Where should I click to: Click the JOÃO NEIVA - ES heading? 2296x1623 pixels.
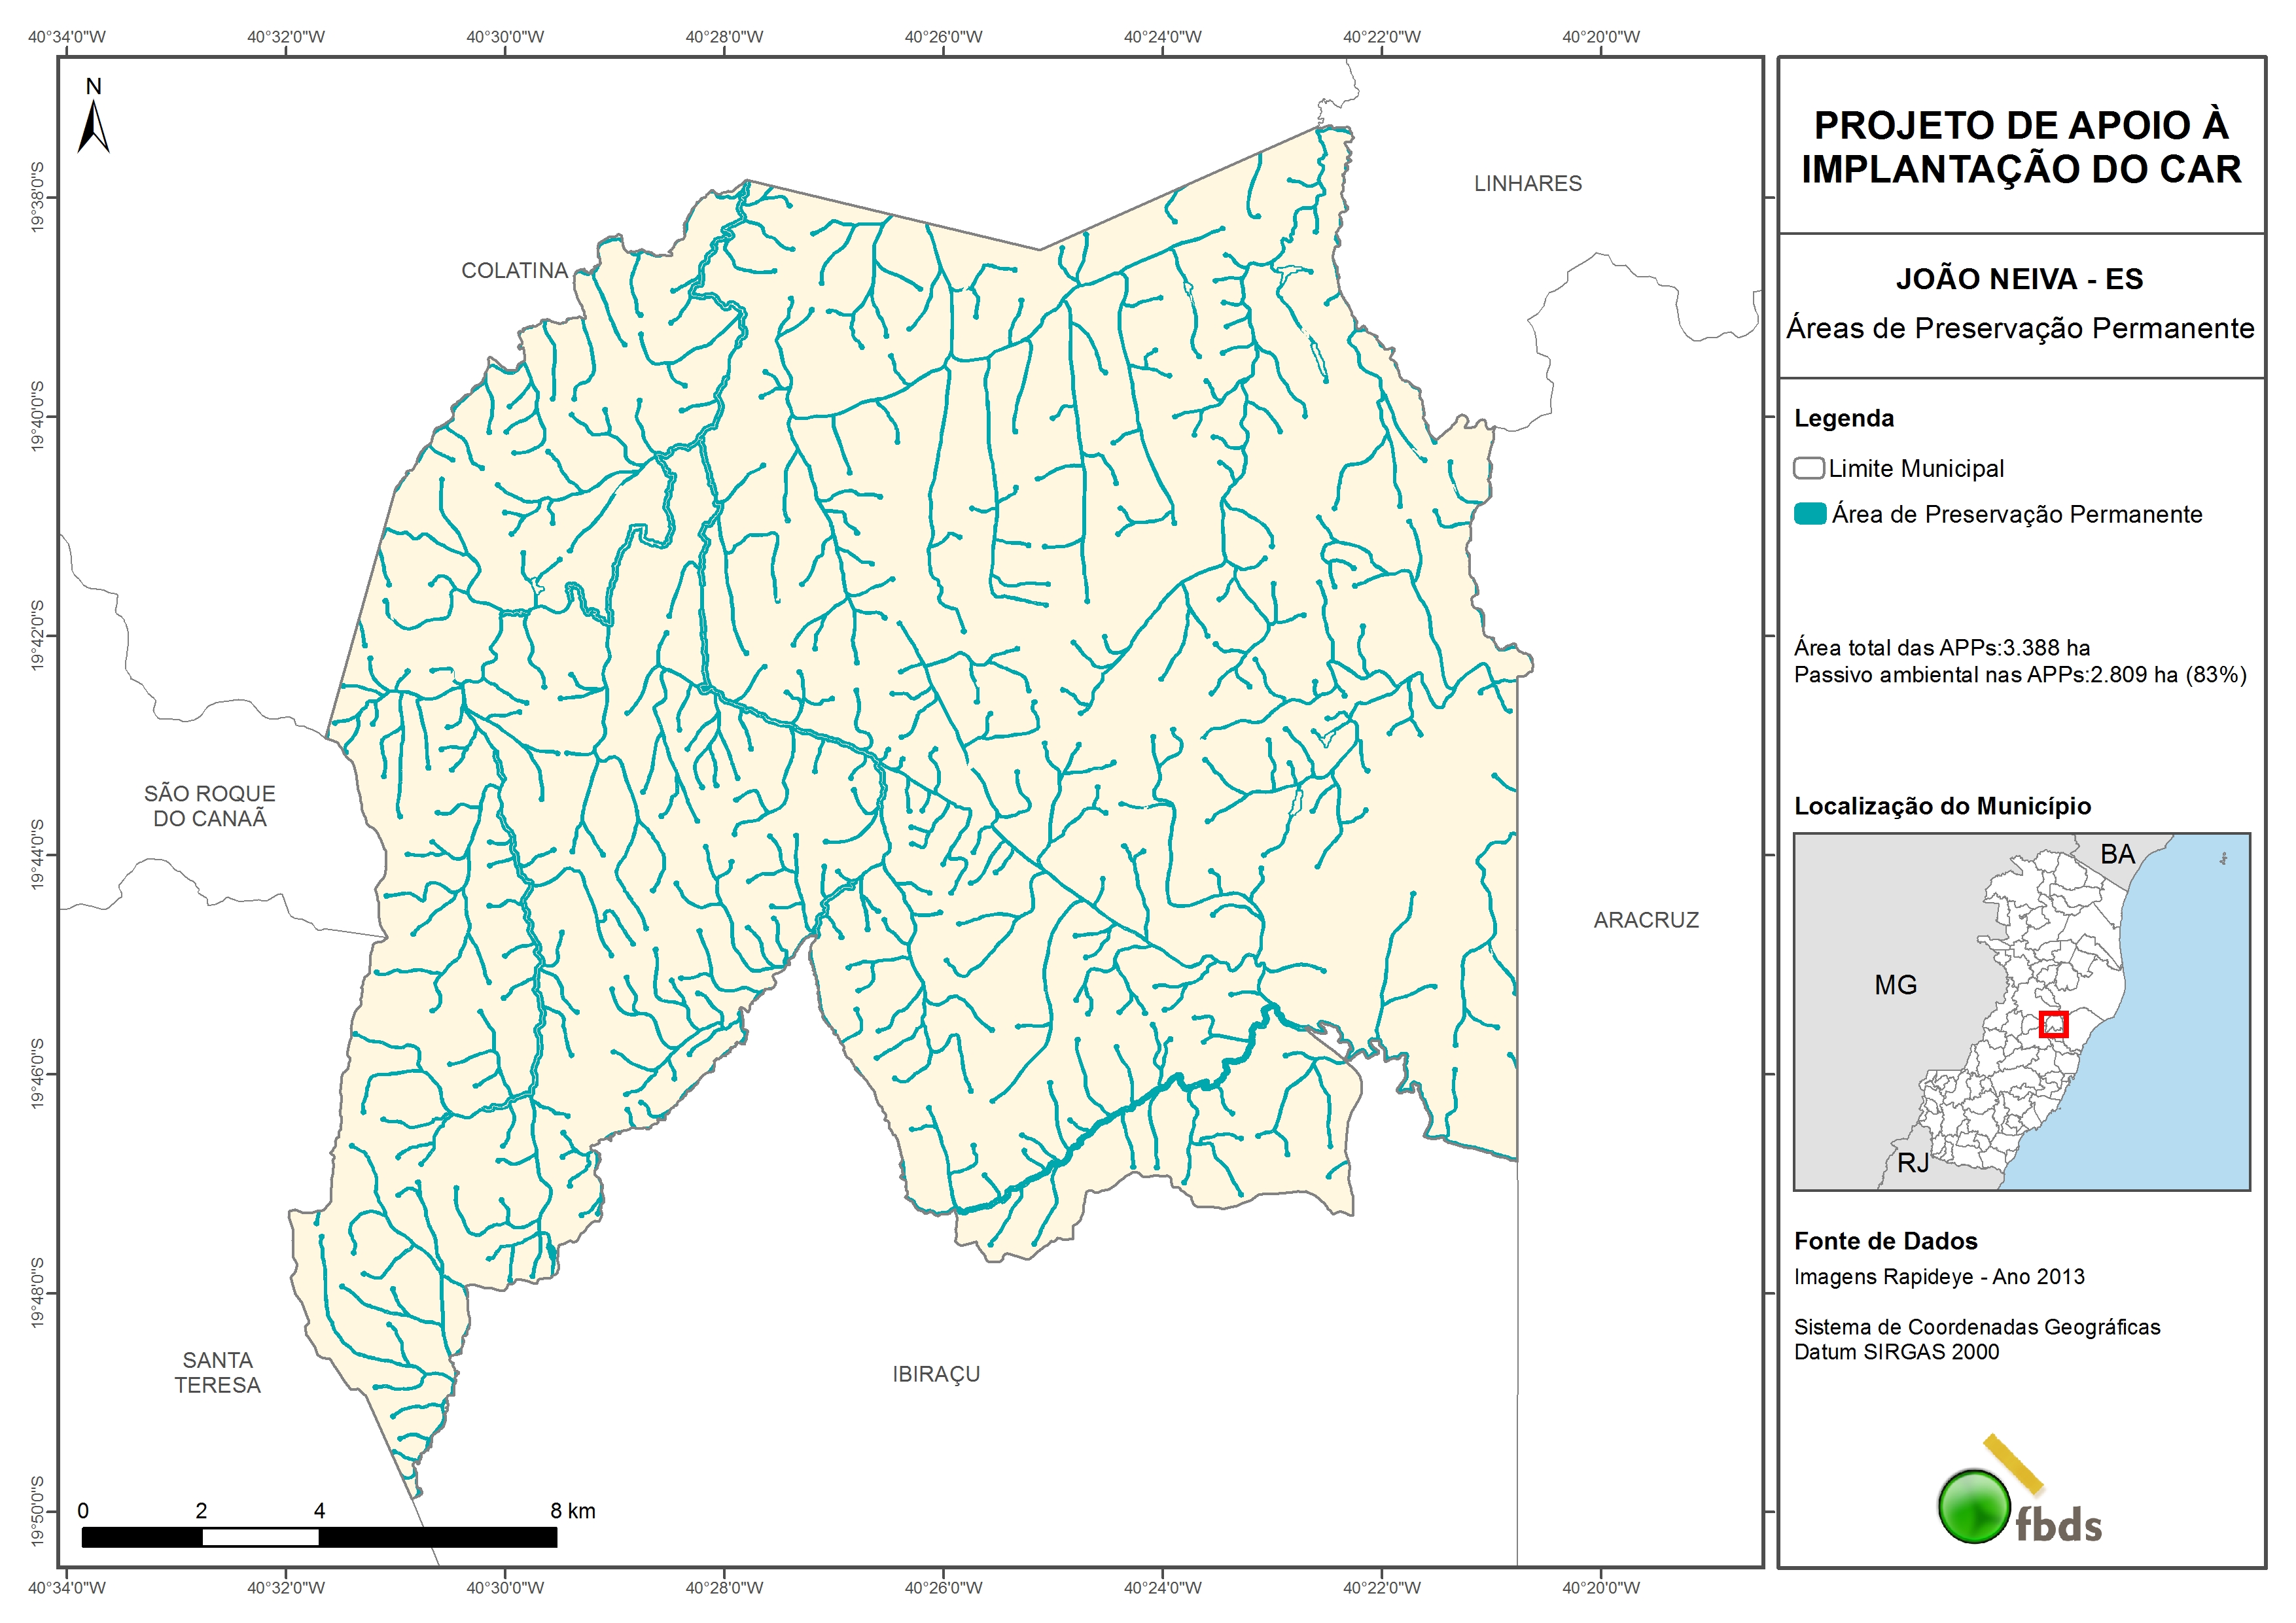pos(2019,279)
